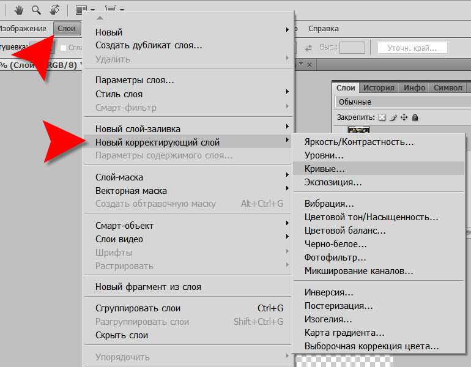Select the Zoom magnifier tool icon
Image resolution: width=471 pixels, height=367 pixels.
point(36,10)
